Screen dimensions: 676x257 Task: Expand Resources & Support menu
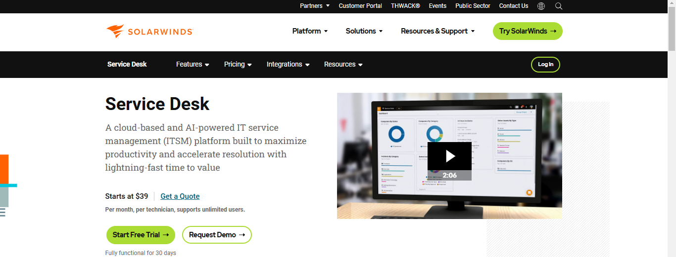(438, 31)
